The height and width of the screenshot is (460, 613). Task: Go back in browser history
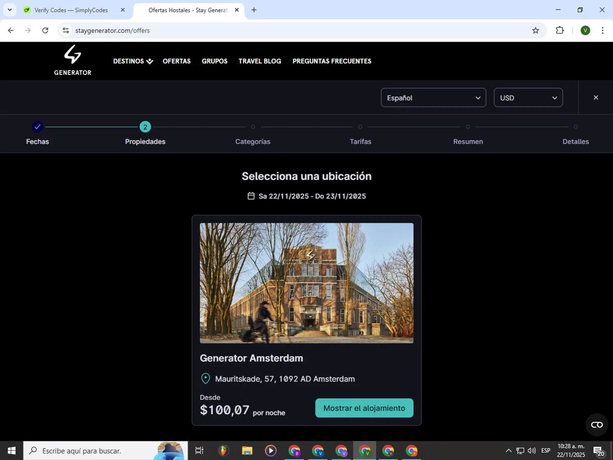(11, 30)
